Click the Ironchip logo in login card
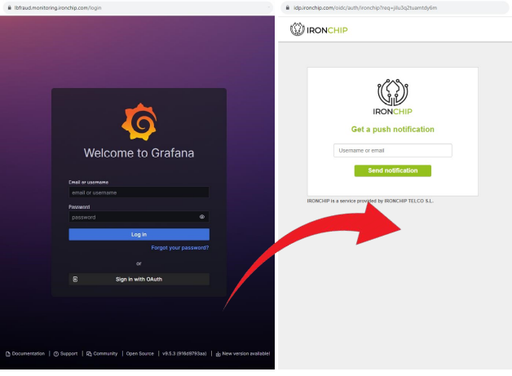Screen dimensions: 512x376 click(x=393, y=97)
